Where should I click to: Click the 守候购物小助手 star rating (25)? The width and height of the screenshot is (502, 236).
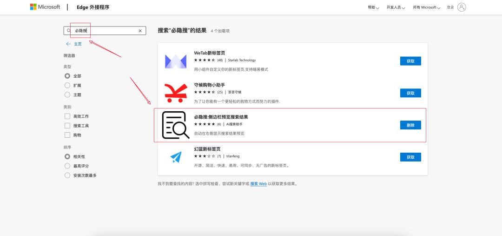click(208, 92)
